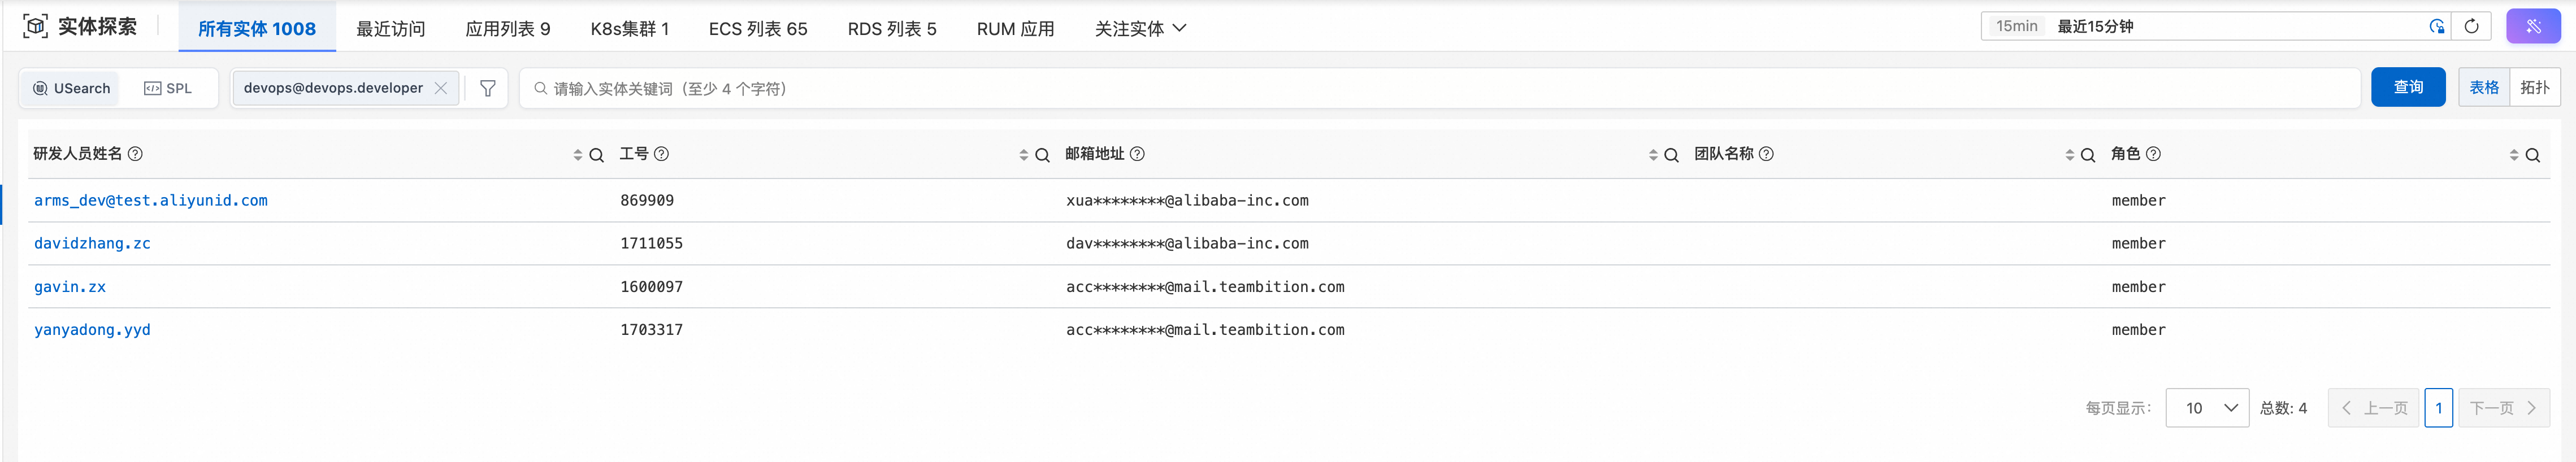The image size is (2576, 462).
Task: Click the purple AI assistant icon
Action: click(x=2532, y=26)
